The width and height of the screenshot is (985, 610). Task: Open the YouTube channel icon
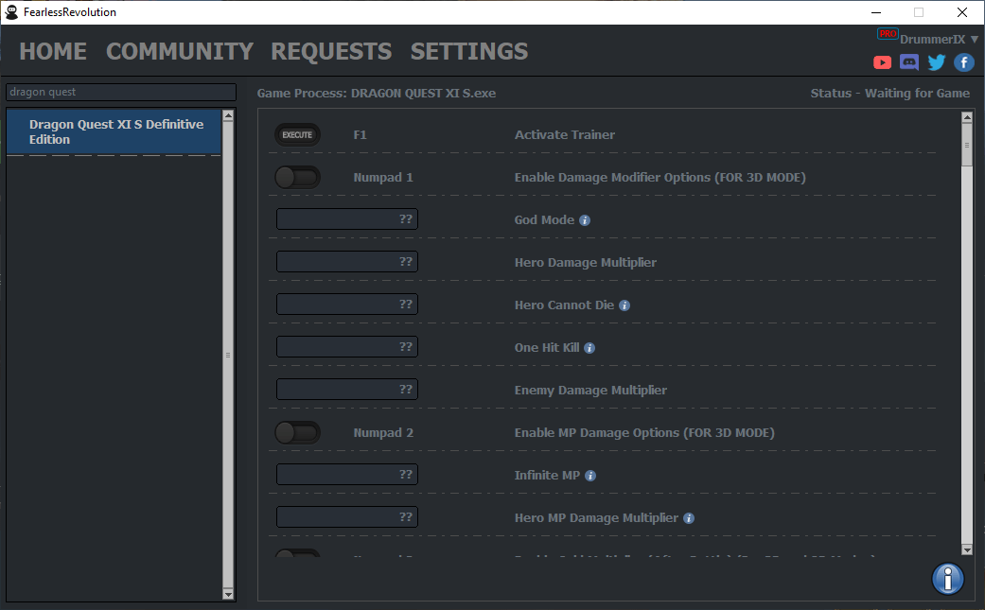click(882, 62)
